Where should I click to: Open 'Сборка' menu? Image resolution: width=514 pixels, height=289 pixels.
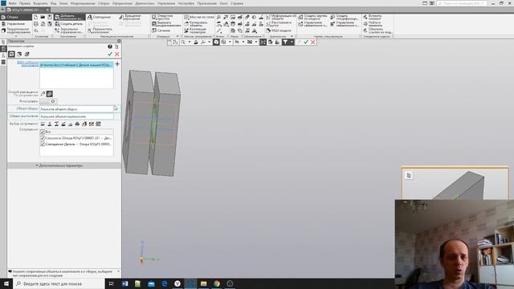pyautogui.click(x=104, y=3)
